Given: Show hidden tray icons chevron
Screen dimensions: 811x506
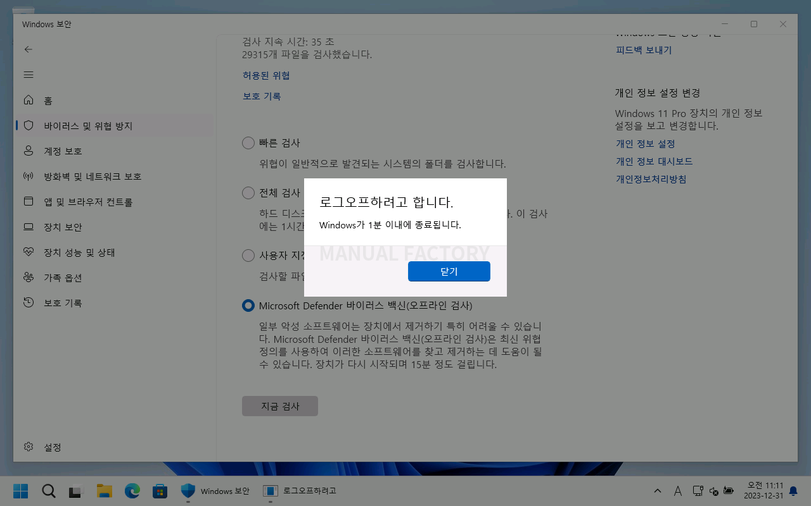Looking at the screenshot, I should coord(658,491).
